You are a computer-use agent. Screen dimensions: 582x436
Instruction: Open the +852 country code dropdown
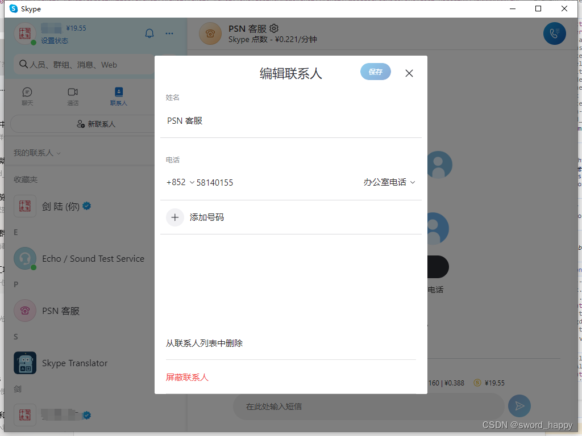click(x=180, y=182)
